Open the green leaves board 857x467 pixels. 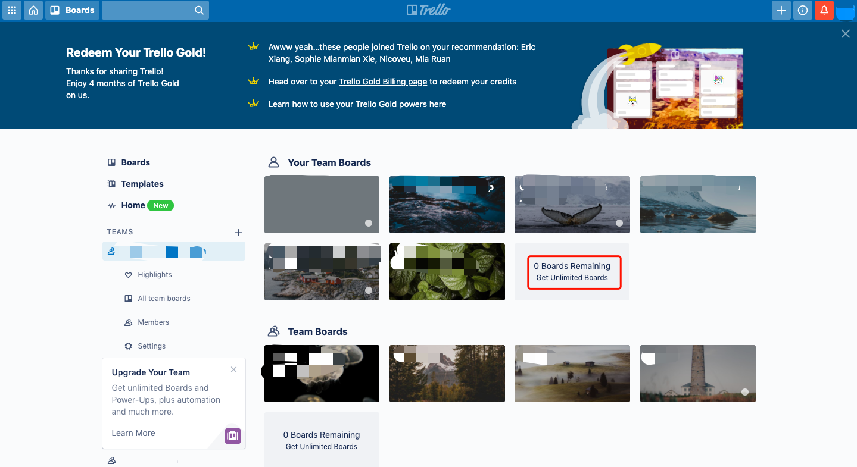pos(447,272)
